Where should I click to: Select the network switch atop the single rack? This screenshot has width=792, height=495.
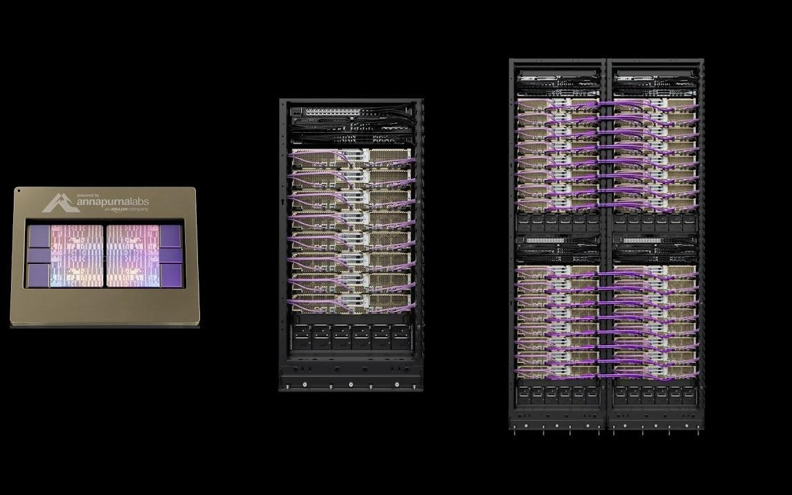coord(351,112)
